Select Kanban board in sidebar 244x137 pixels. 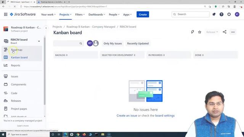[x=22, y=57]
